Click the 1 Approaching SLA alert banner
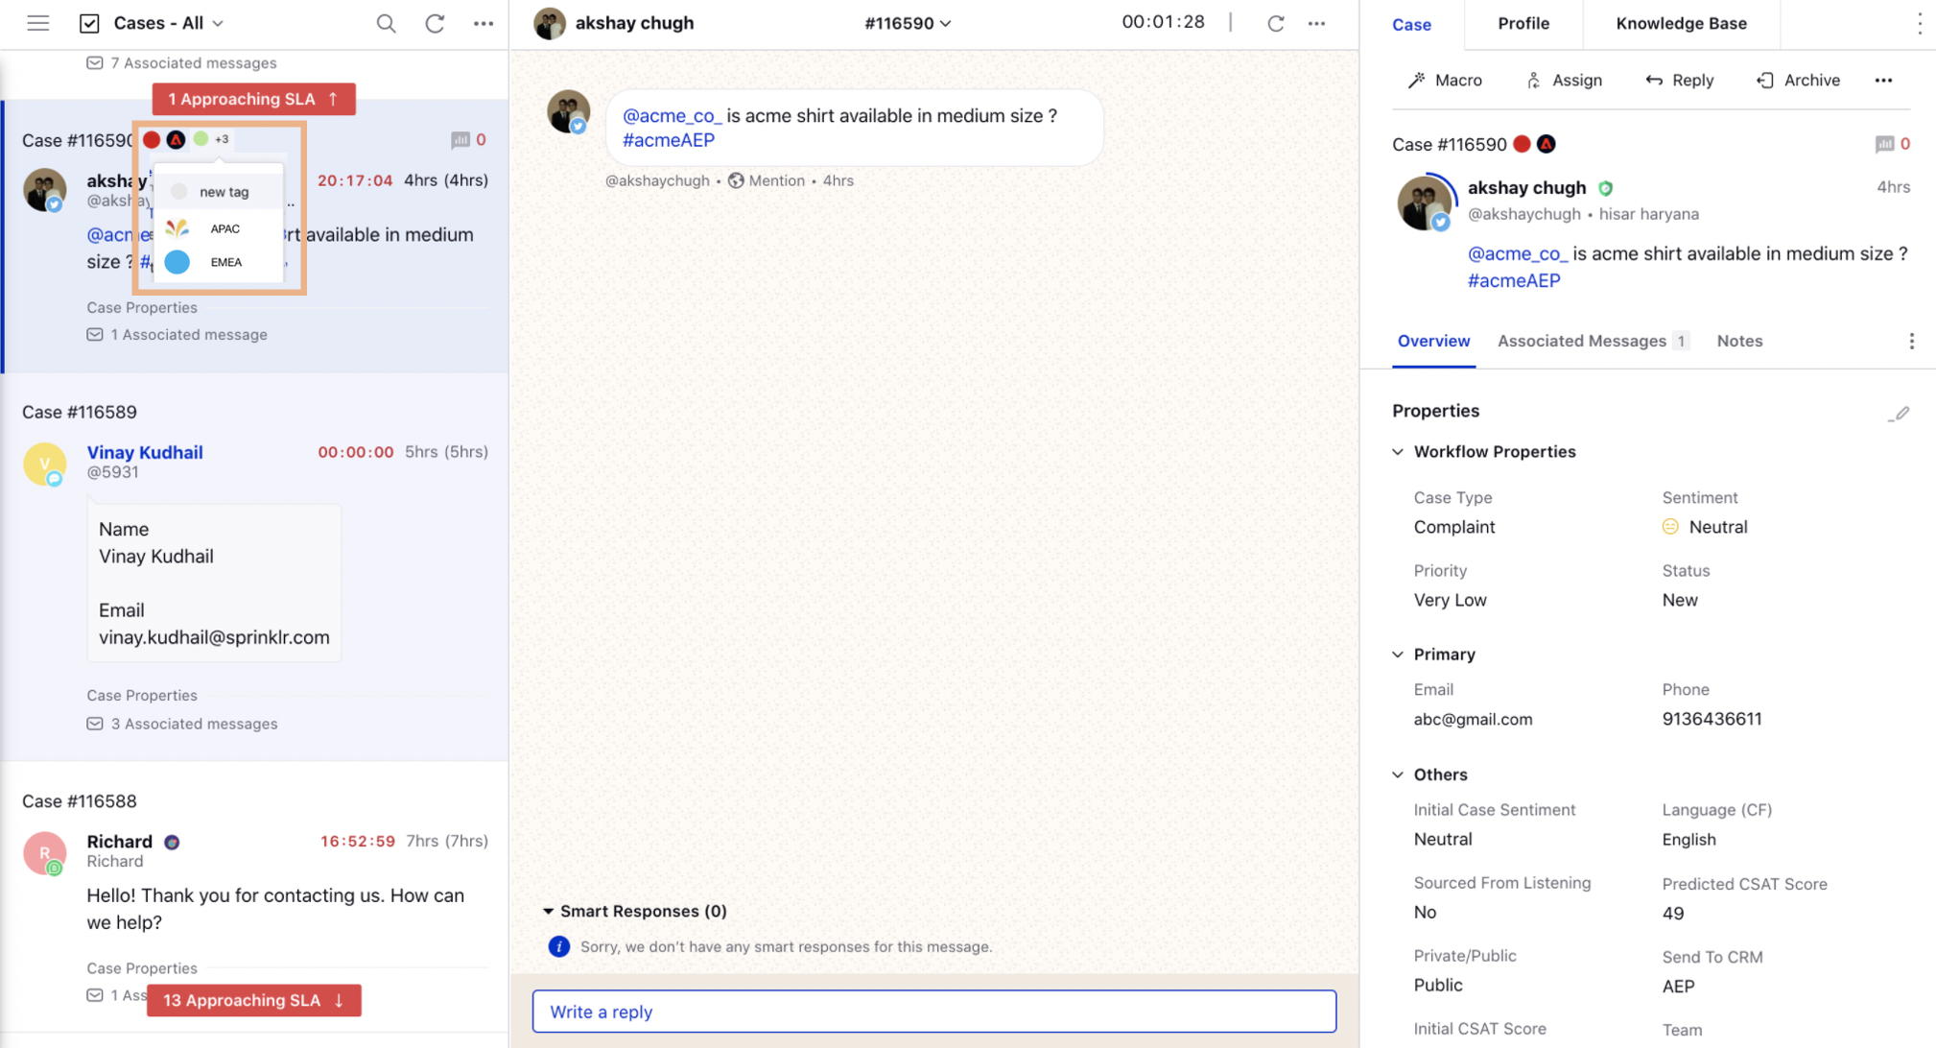 (253, 98)
